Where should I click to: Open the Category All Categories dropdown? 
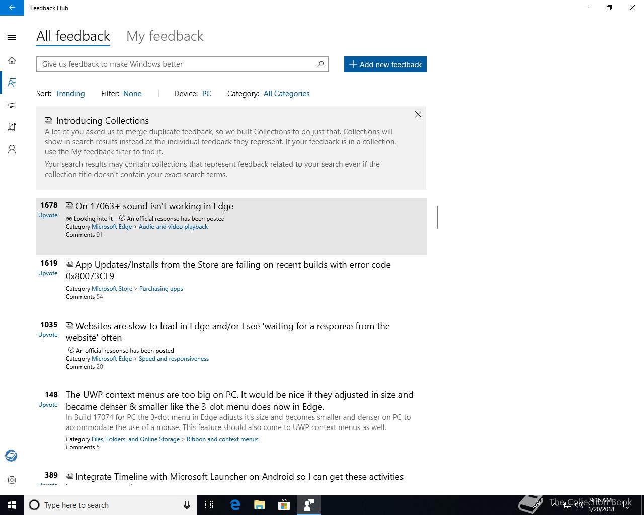(287, 94)
